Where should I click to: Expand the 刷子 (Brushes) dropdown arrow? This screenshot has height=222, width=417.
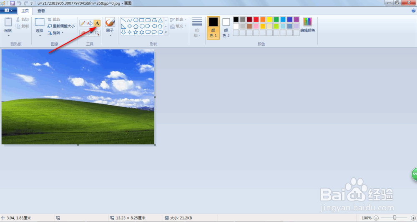(110, 35)
